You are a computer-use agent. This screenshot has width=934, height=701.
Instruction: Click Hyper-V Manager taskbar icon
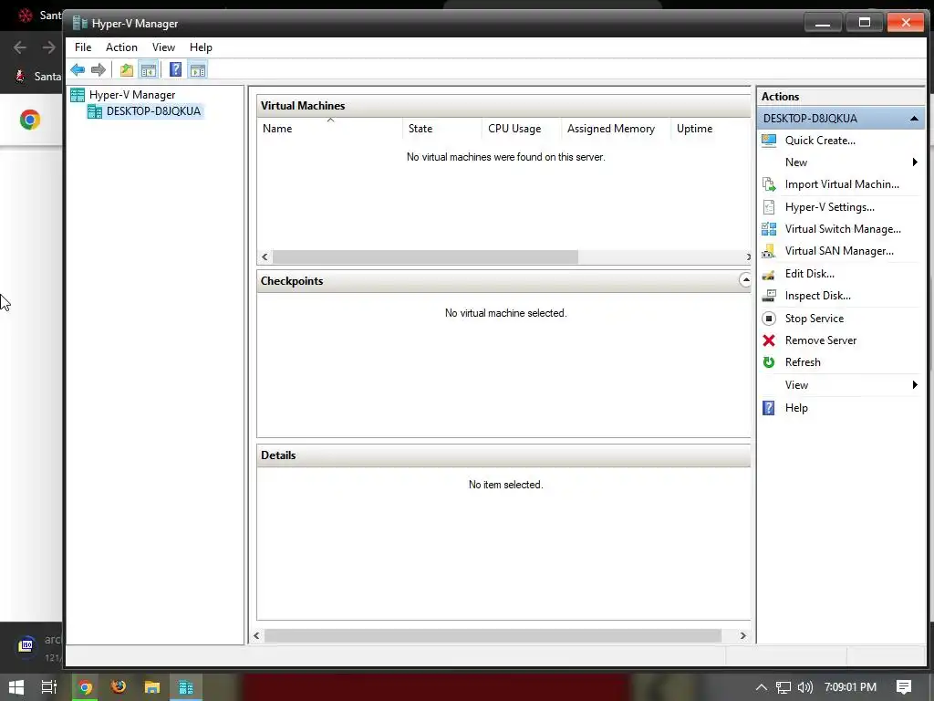[x=186, y=687]
